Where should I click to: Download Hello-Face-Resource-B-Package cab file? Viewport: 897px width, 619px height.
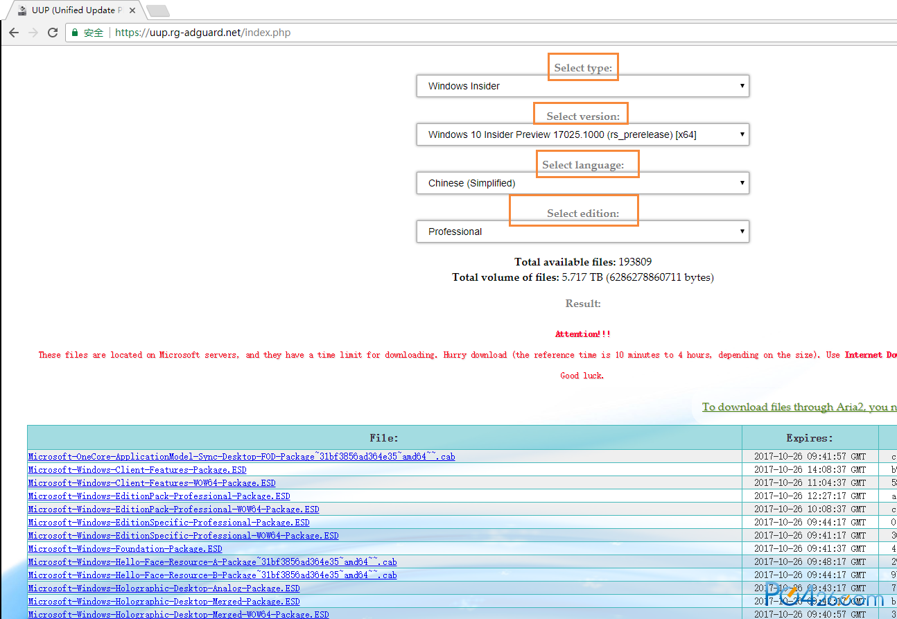[x=212, y=575]
